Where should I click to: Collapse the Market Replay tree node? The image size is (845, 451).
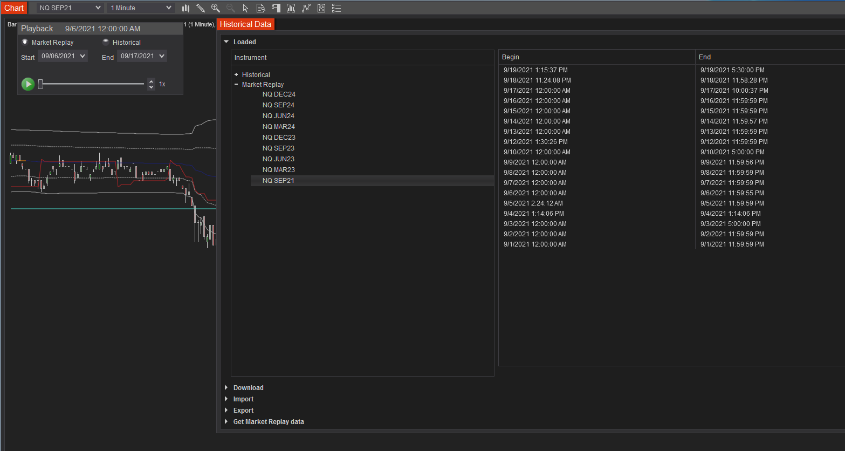coord(236,85)
